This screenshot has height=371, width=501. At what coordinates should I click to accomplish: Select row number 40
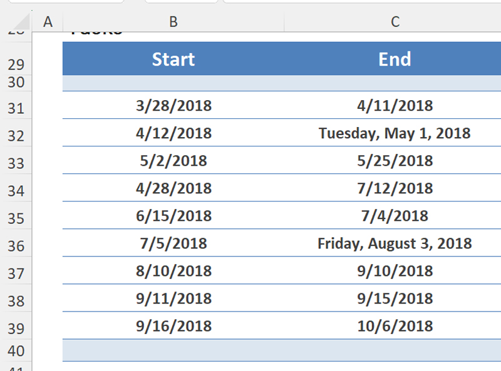17,350
